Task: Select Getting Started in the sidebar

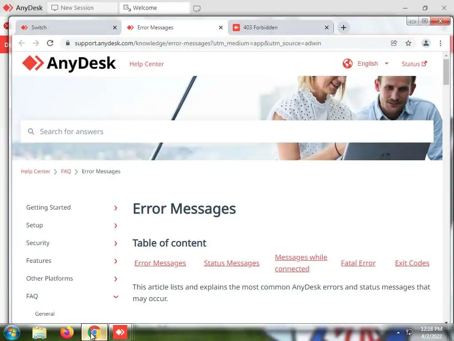Action: [48, 207]
